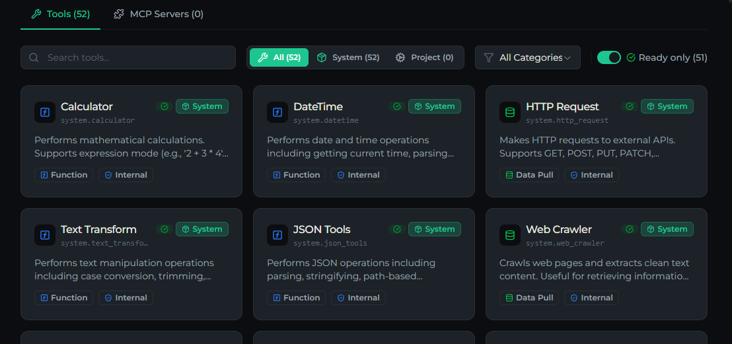This screenshot has width=732, height=344.
Task: Open the Text Transform tool card title
Action: click(98, 229)
